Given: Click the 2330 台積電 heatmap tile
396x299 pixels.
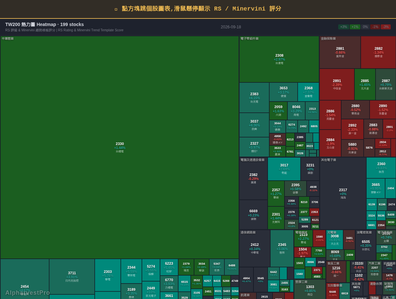Looking at the screenshot, I should pos(119,147).
